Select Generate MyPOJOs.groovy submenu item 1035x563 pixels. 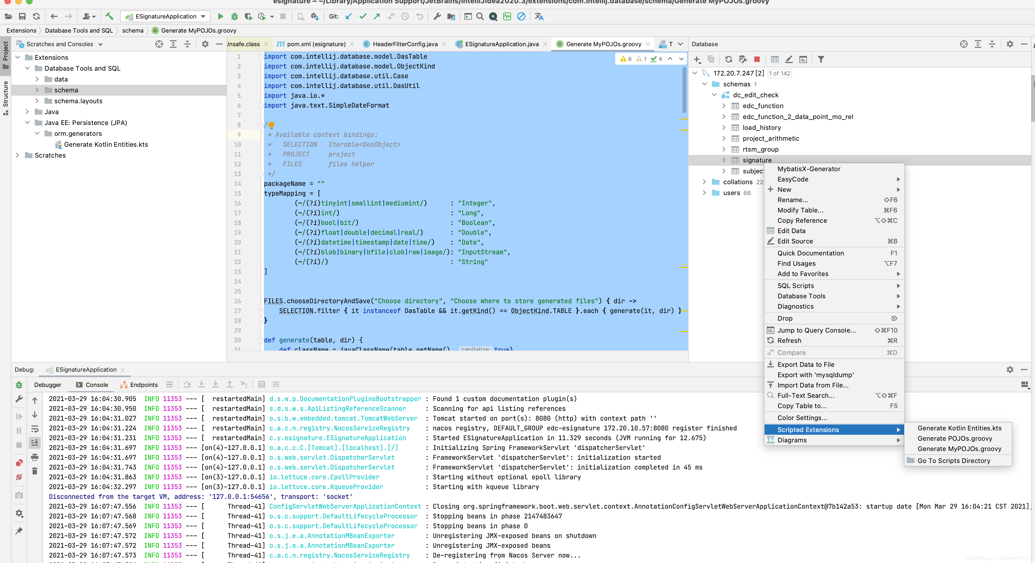(x=959, y=449)
